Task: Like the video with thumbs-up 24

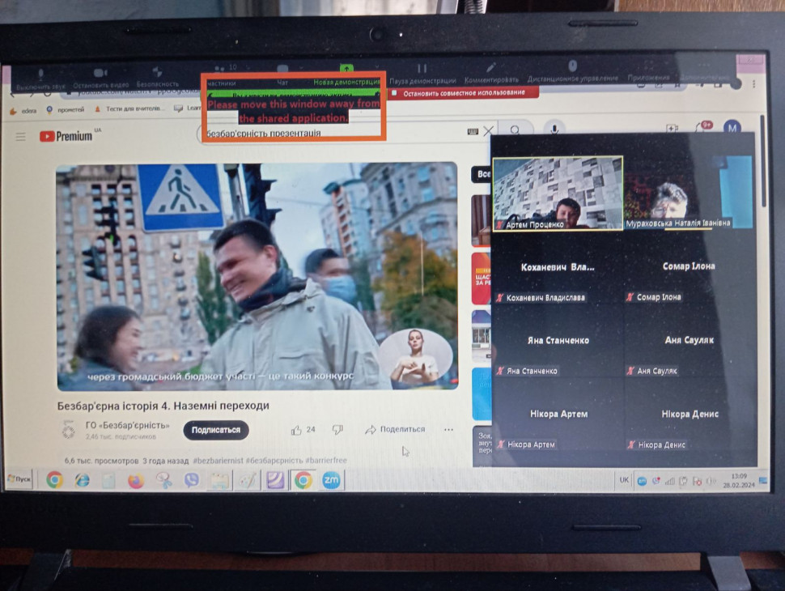Action: coord(303,430)
